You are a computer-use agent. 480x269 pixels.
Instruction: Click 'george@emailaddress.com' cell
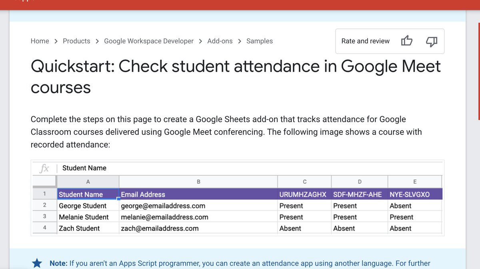click(x=198, y=205)
